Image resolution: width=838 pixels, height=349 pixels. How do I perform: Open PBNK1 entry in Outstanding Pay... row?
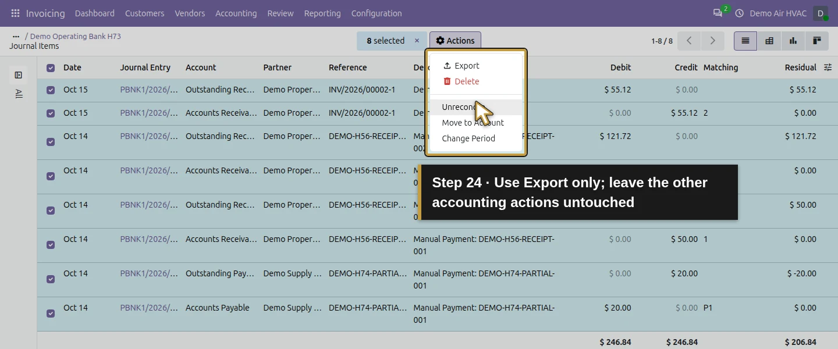pos(150,273)
